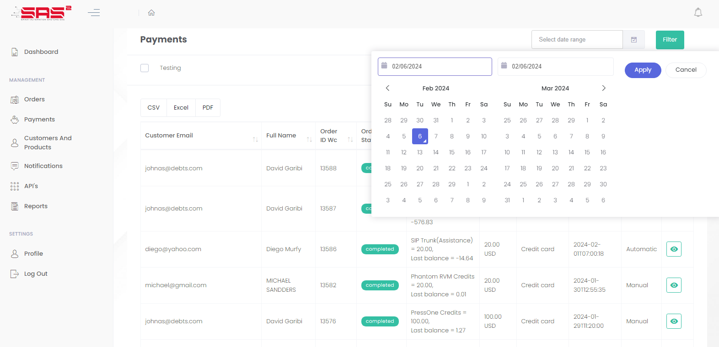719x347 pixels.
Task: Click completed status for order 13582
Action: [x=380, y=285]
